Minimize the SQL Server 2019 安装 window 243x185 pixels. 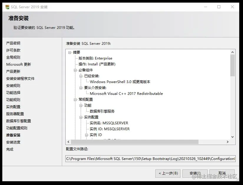(206, 7)
